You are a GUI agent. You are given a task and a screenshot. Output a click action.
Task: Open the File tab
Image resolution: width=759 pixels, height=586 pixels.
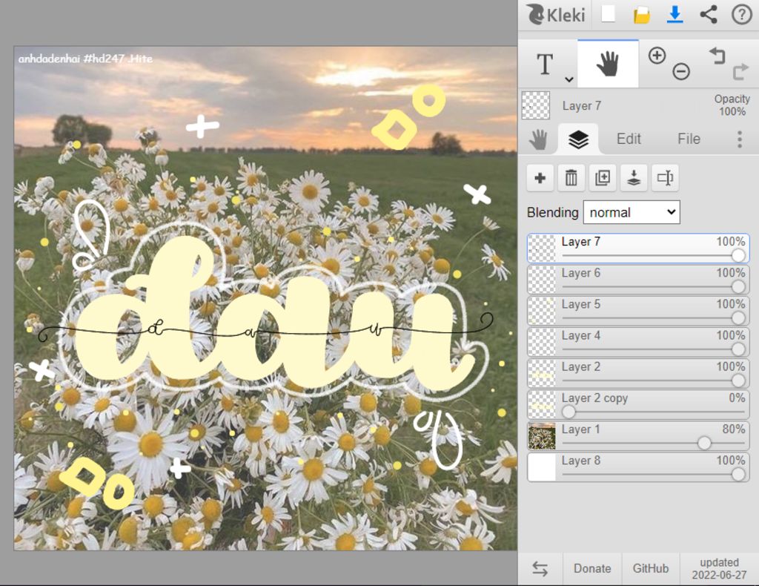pyautogui.click(x=689, y=139)
